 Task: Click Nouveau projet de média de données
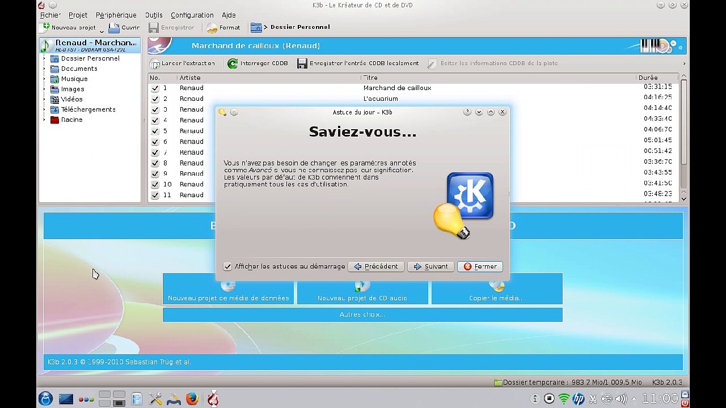point(229,289)
